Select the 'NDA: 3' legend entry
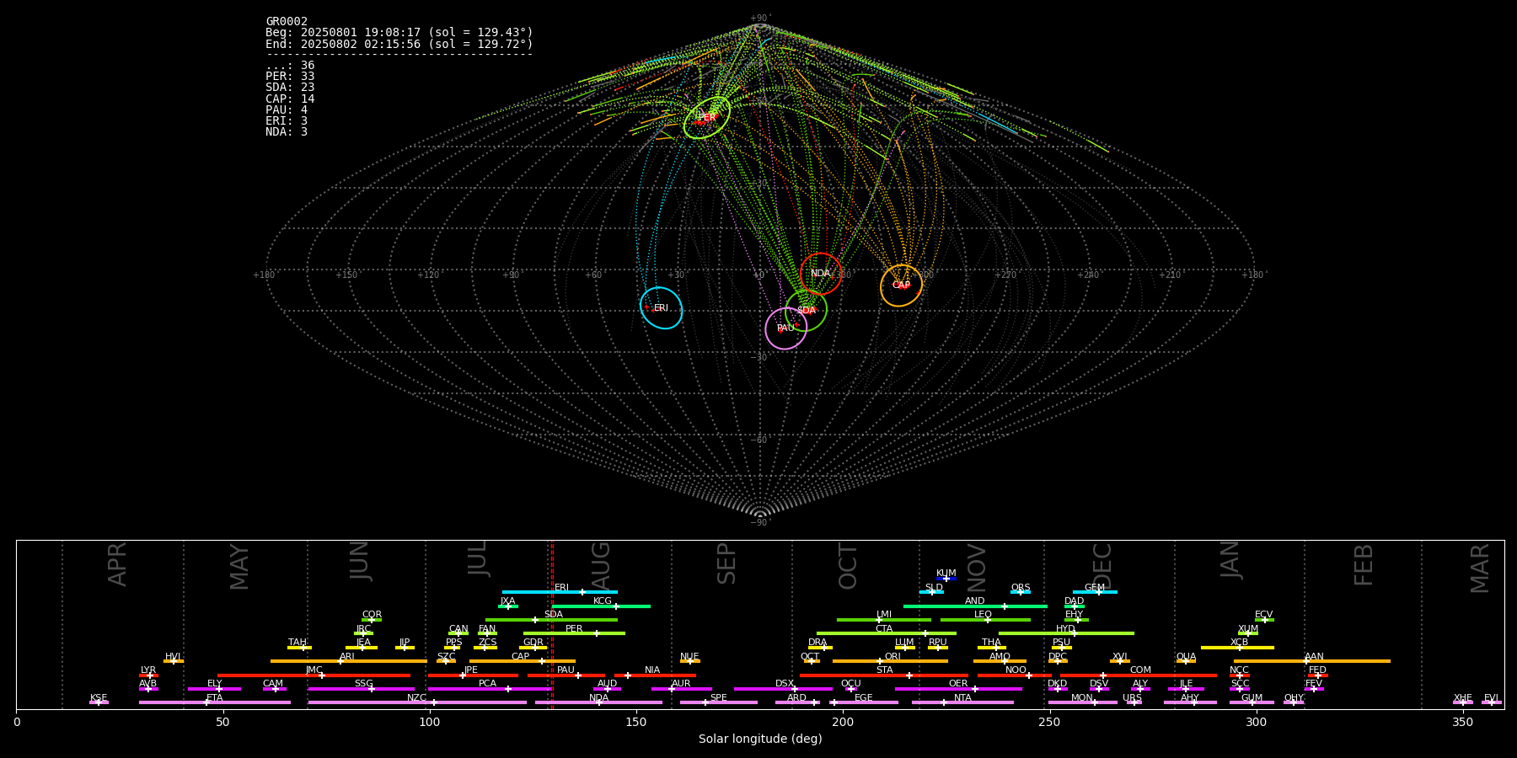1517x758 pixels. tap(287, 131)
